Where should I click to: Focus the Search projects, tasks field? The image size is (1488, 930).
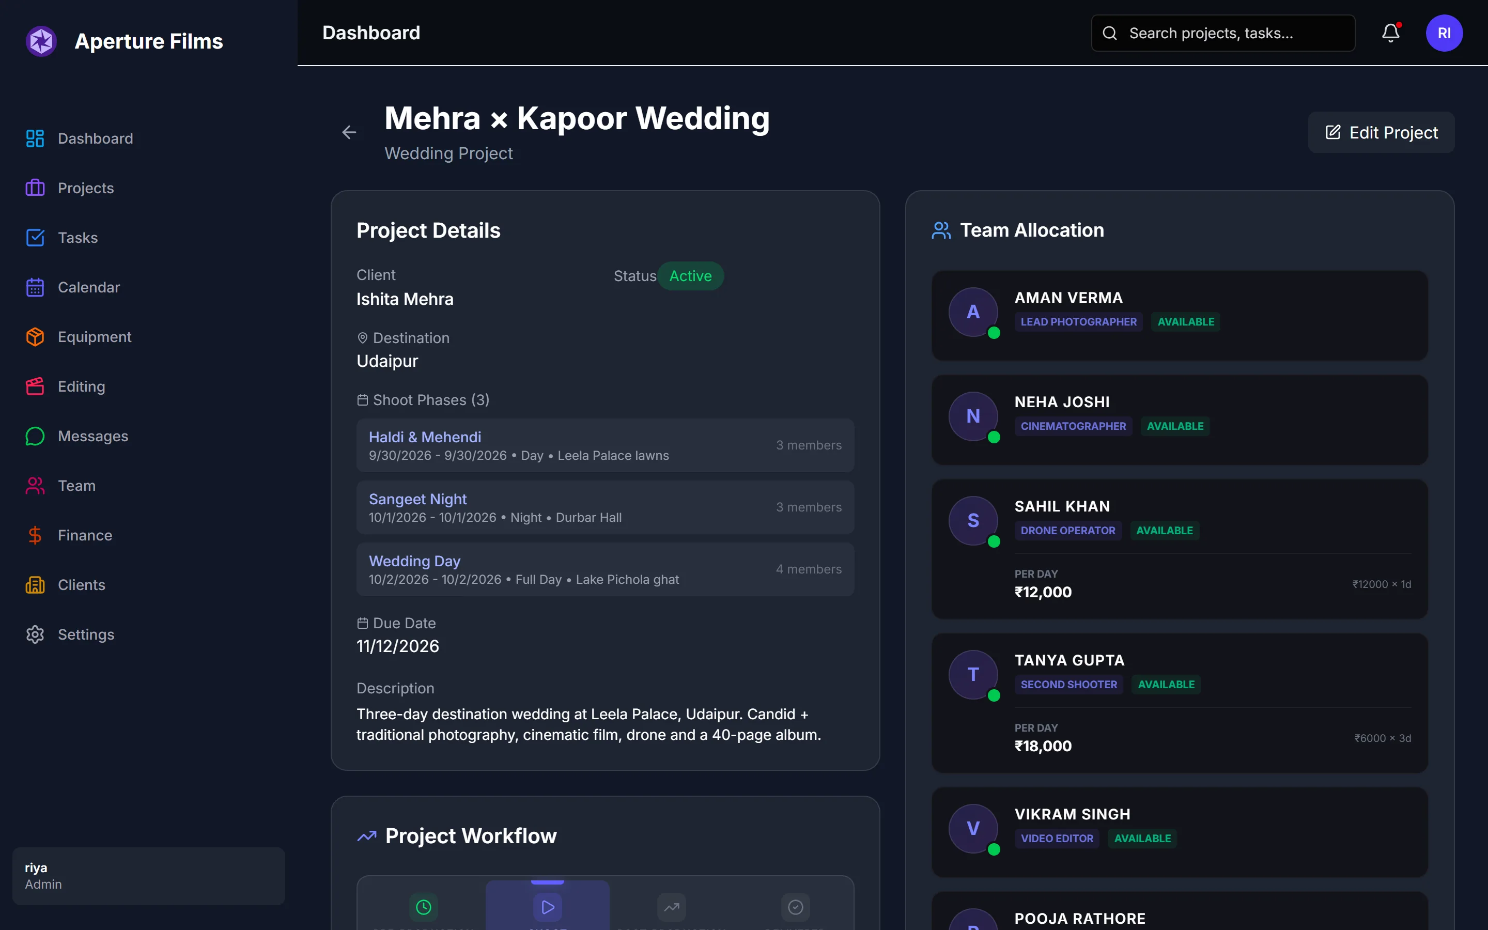coord(1223,33)
